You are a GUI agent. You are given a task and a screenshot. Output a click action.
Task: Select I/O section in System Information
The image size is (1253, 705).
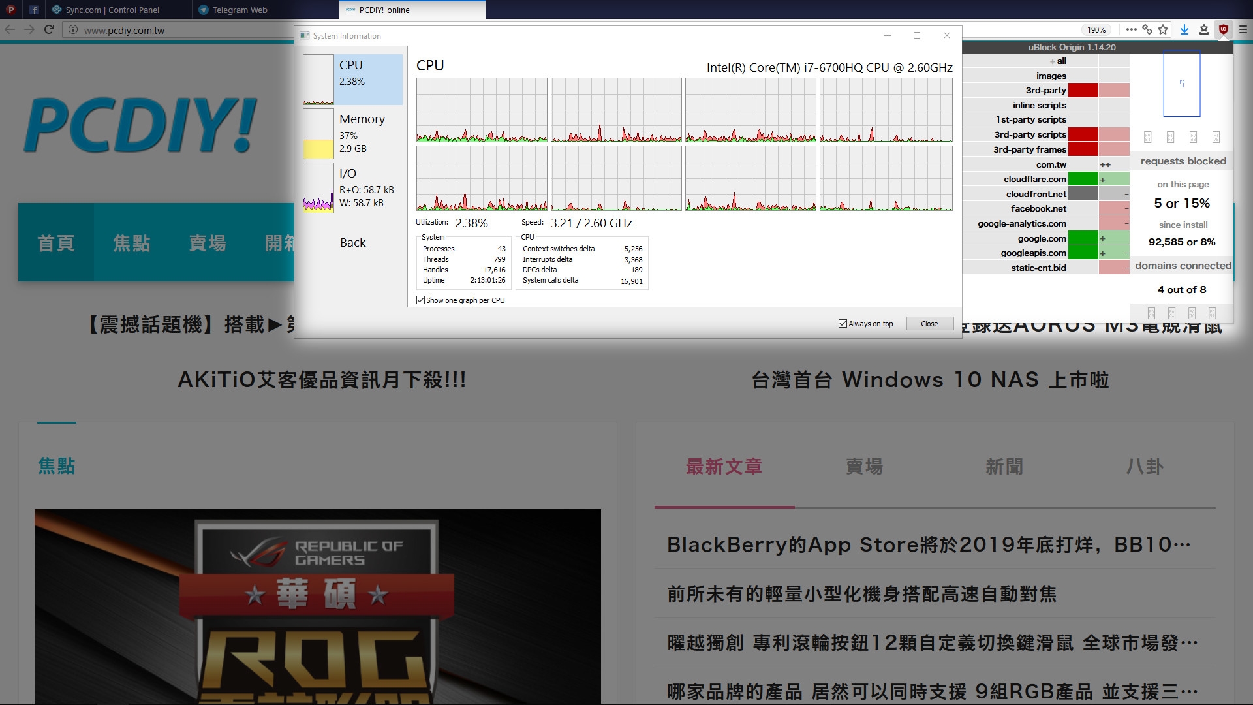pyautogui.click(x=352, y=187)
